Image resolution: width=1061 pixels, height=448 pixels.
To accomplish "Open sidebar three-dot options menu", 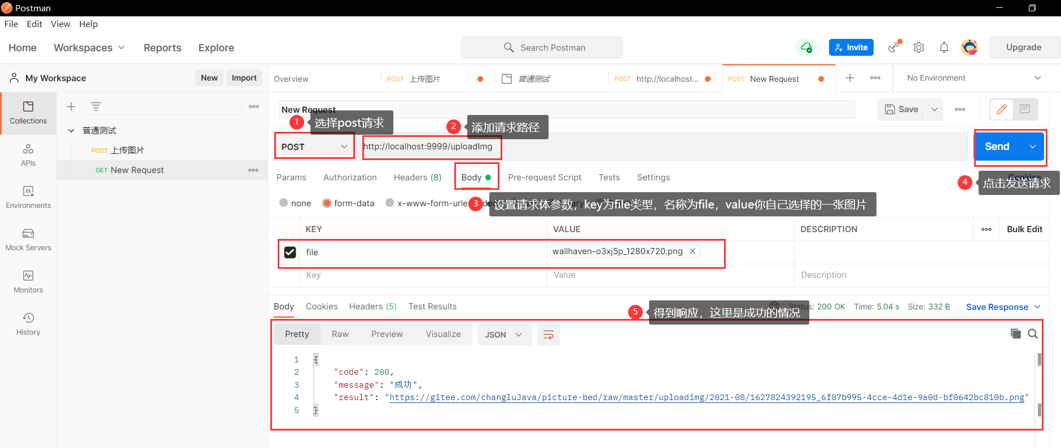I will click(254, 107).
